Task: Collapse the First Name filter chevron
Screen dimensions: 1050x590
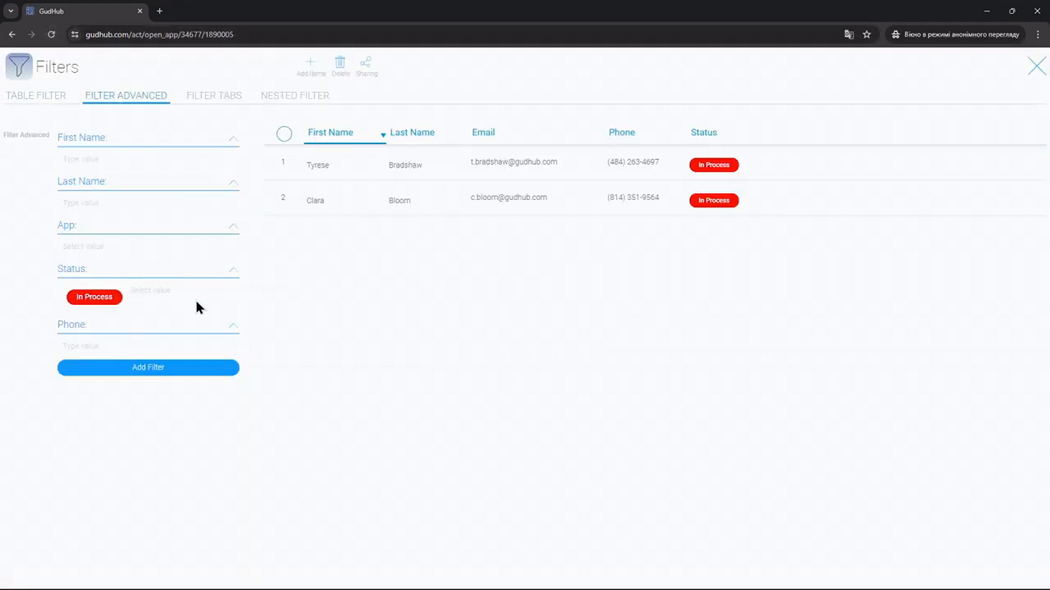Action: click(233, 138)
